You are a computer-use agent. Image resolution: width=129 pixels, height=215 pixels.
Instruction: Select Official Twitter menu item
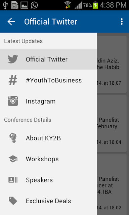point(48,59)
